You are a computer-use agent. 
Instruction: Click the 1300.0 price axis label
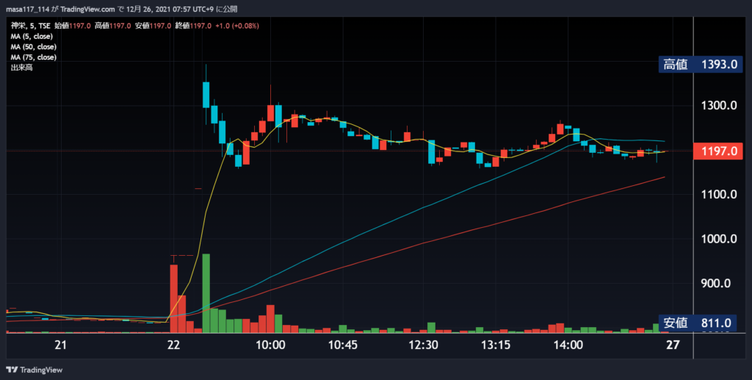pyautogui.click(x=719, y=106)
